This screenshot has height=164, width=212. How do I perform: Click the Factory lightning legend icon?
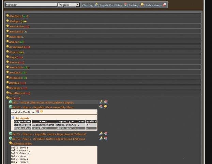pyautogui.click(x=142, y=5)
